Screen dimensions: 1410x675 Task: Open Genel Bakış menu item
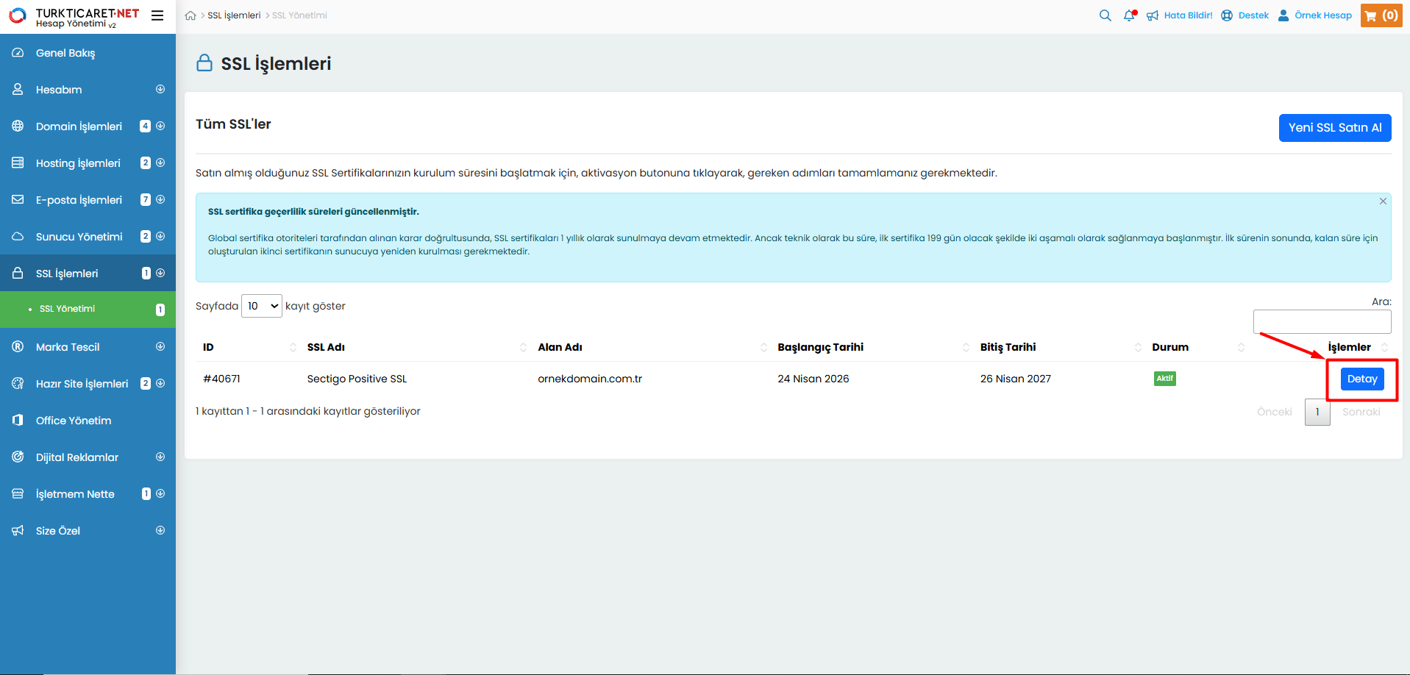coord(88,53)
